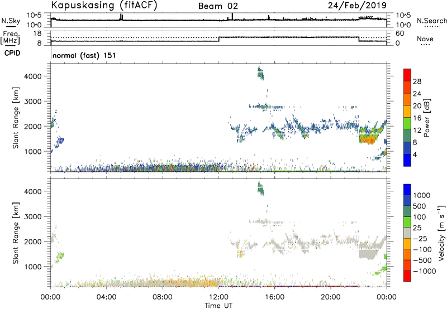Click the -500 label on the velocity colorbar
Viewport: 447px width, 309px height.
pyautogui.click(x=422, y=260)
